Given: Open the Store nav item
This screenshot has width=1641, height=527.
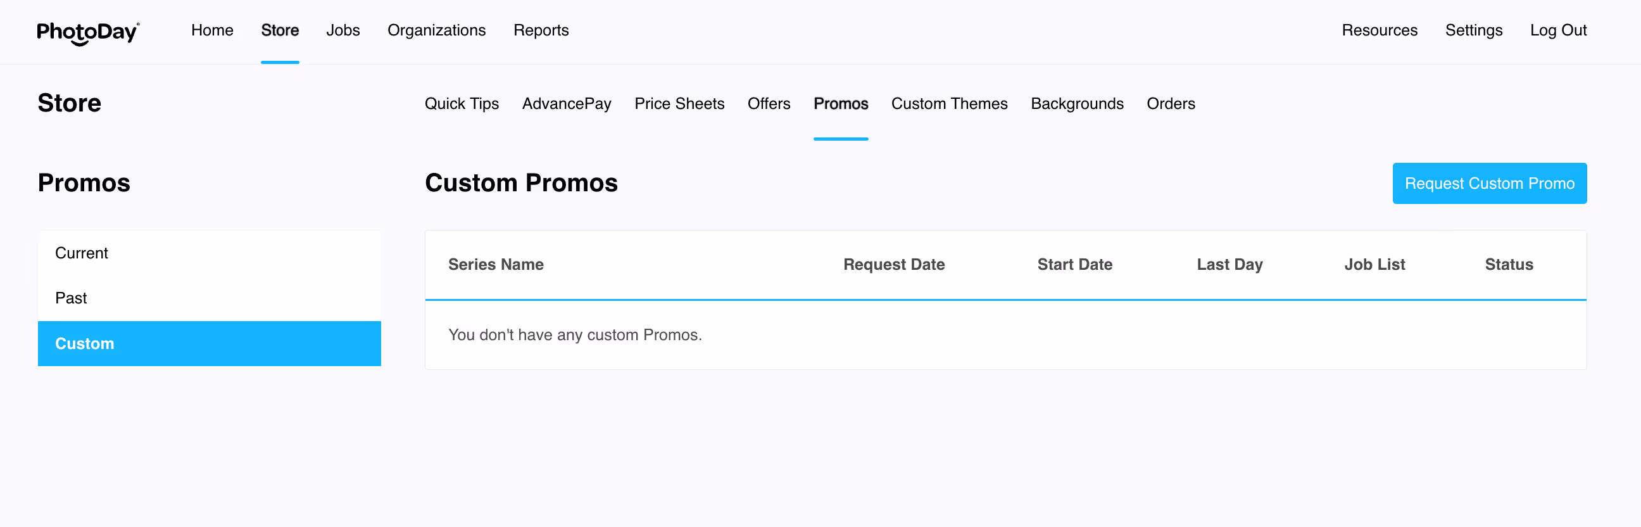Looking at the screenshot, I should point(280,30).
